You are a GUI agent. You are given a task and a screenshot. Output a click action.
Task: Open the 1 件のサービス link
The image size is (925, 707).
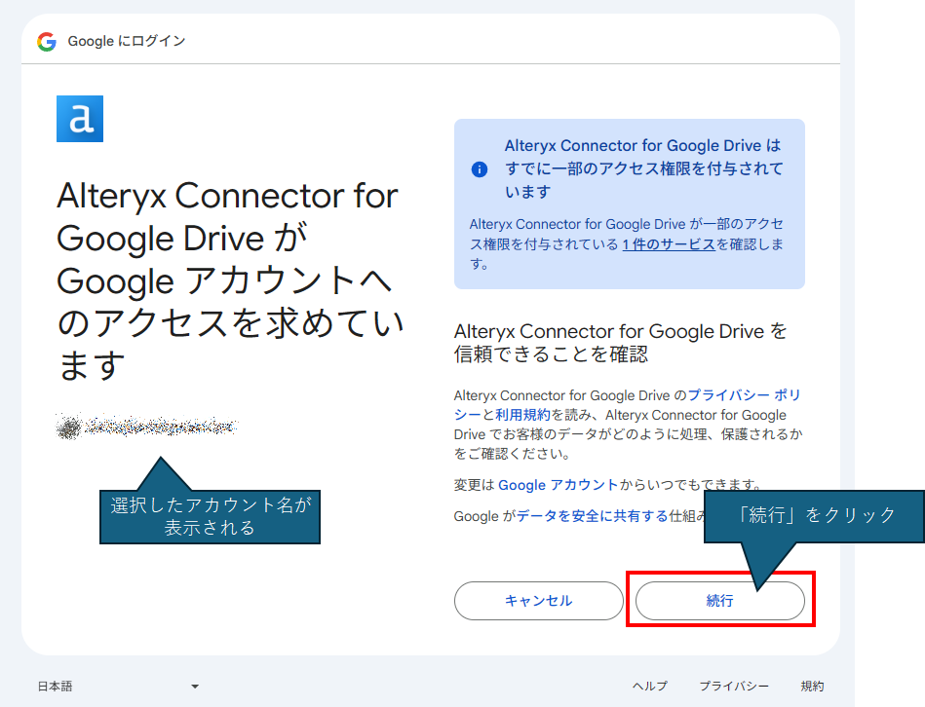click(x=669, y=244)
